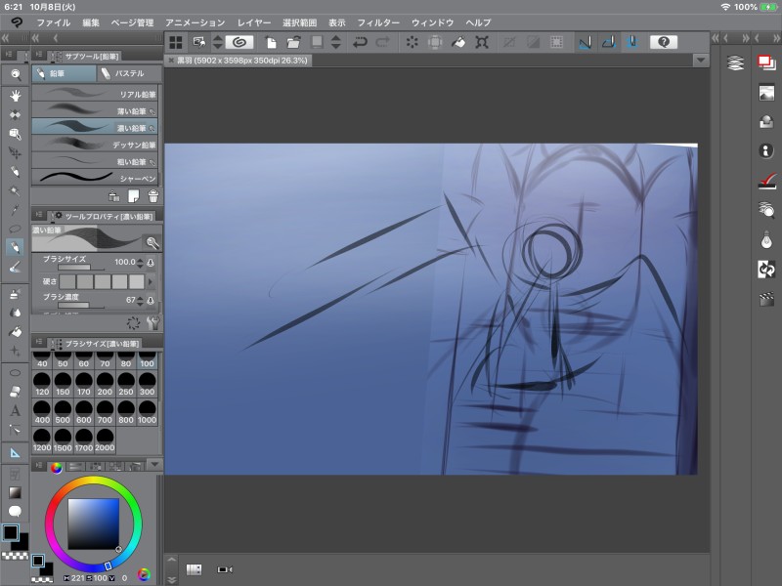Toggle snap to special ruler

(x=608, y=42)
